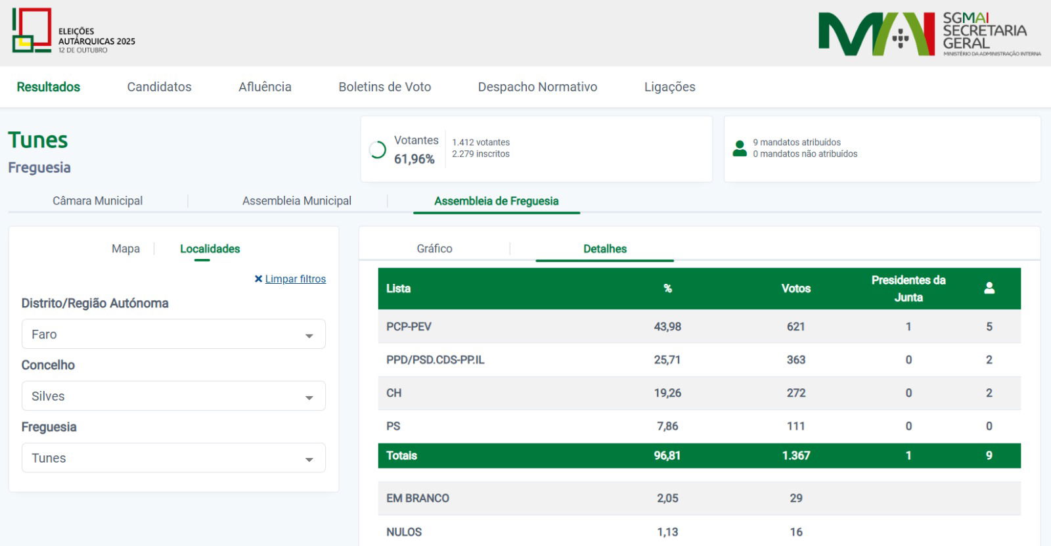Go to the Afluência menu item

[265, 87]
